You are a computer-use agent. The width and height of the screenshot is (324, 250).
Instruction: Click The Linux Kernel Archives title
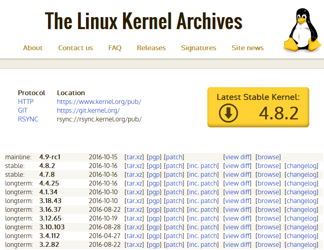click(x=144, y=21)
